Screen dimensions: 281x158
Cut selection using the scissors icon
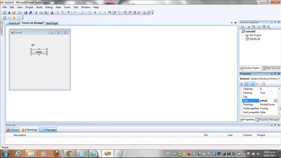[x=36, y=13]
